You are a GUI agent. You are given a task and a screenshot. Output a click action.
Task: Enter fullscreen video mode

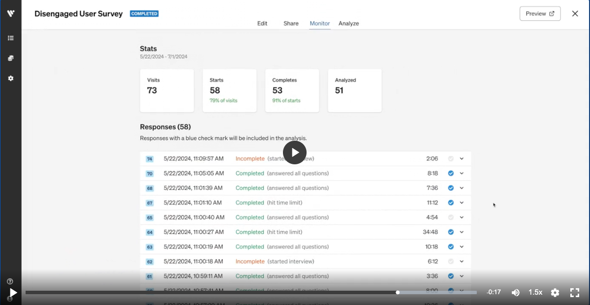[x=574, y=293]
